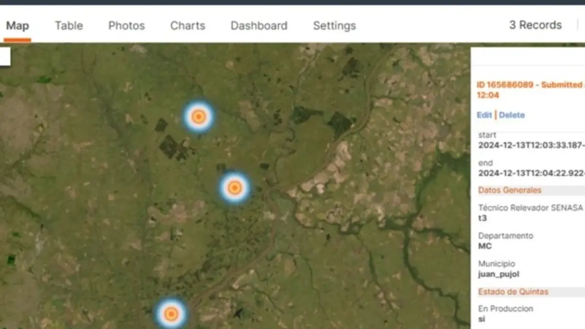
Task: Click the Edit link for the record
Action: click(x=484, y=115)
